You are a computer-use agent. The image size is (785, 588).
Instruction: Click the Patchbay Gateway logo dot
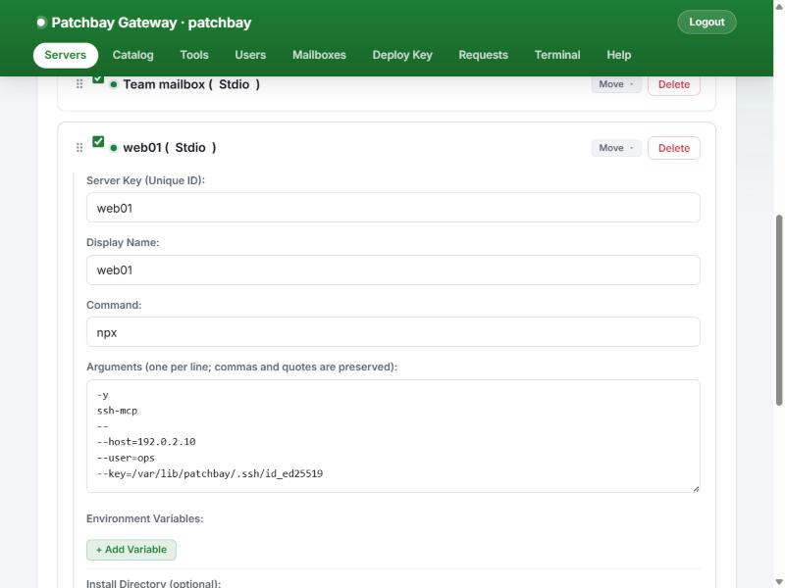coord(41,23)
